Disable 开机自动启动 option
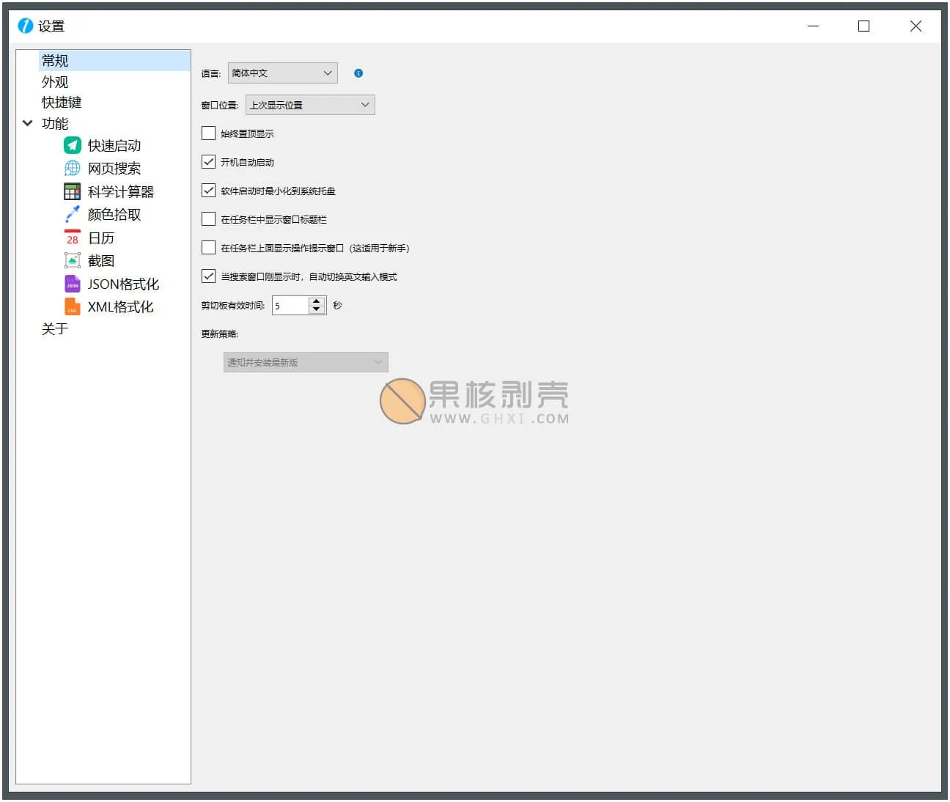 [208, 161]
